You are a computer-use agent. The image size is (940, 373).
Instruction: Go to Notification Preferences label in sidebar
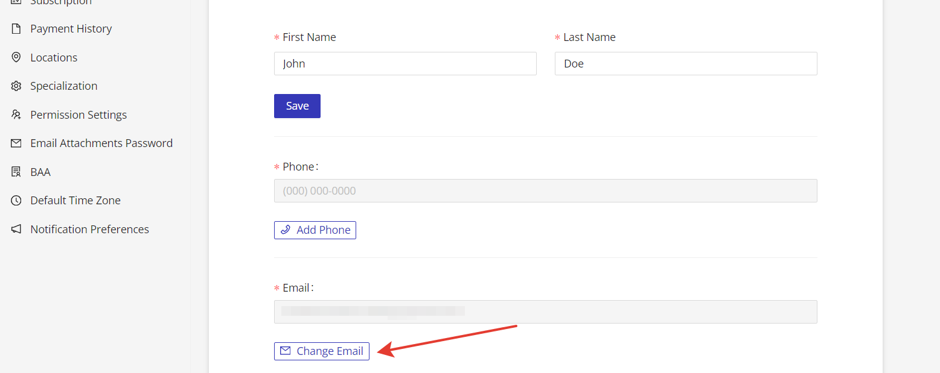pyautogui.click(x=89, y=229)
